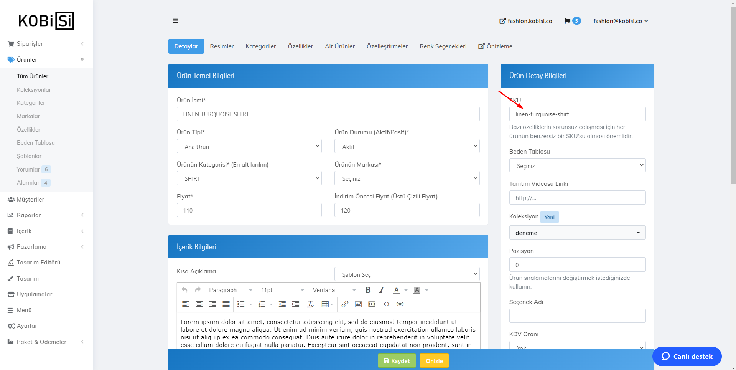Screen dimensions: 736x370
Task: Click the SKU input field
Action: (577, 114)
